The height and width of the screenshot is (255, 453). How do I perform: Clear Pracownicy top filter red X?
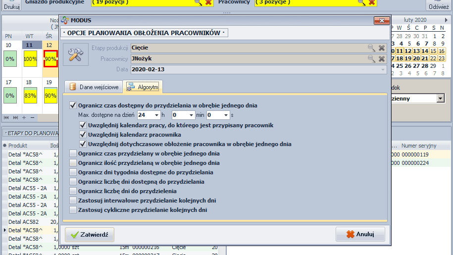pyautogui.click(x=372, y=2)
